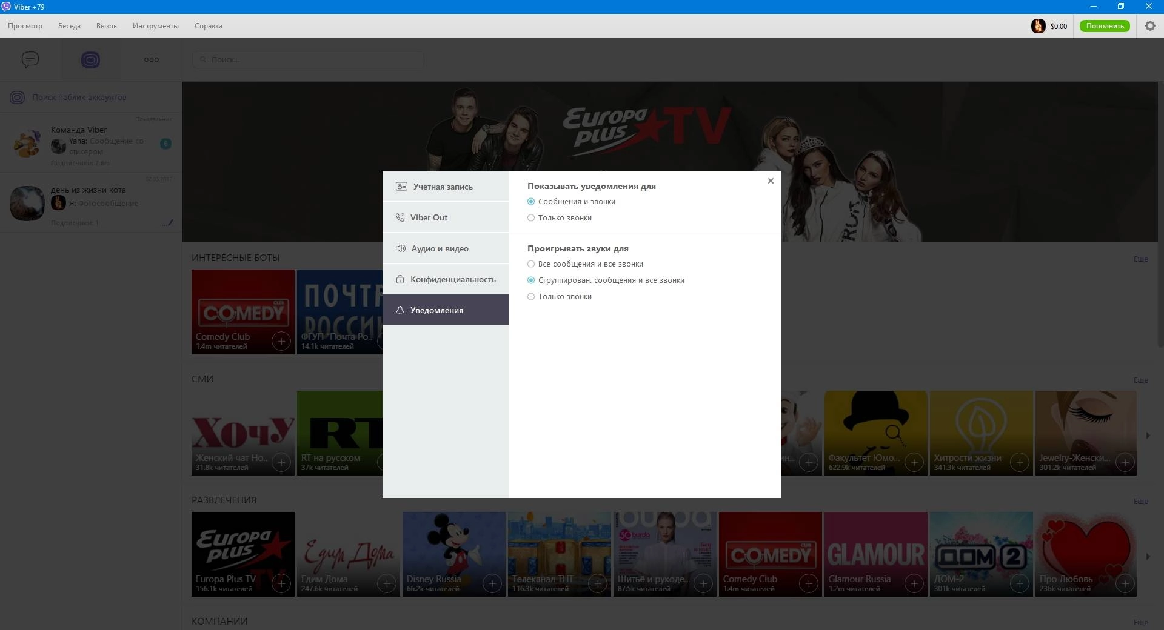1164x630 pixels.
Task: Open 'Уведомления' settings tab
Action: point(446,310)
